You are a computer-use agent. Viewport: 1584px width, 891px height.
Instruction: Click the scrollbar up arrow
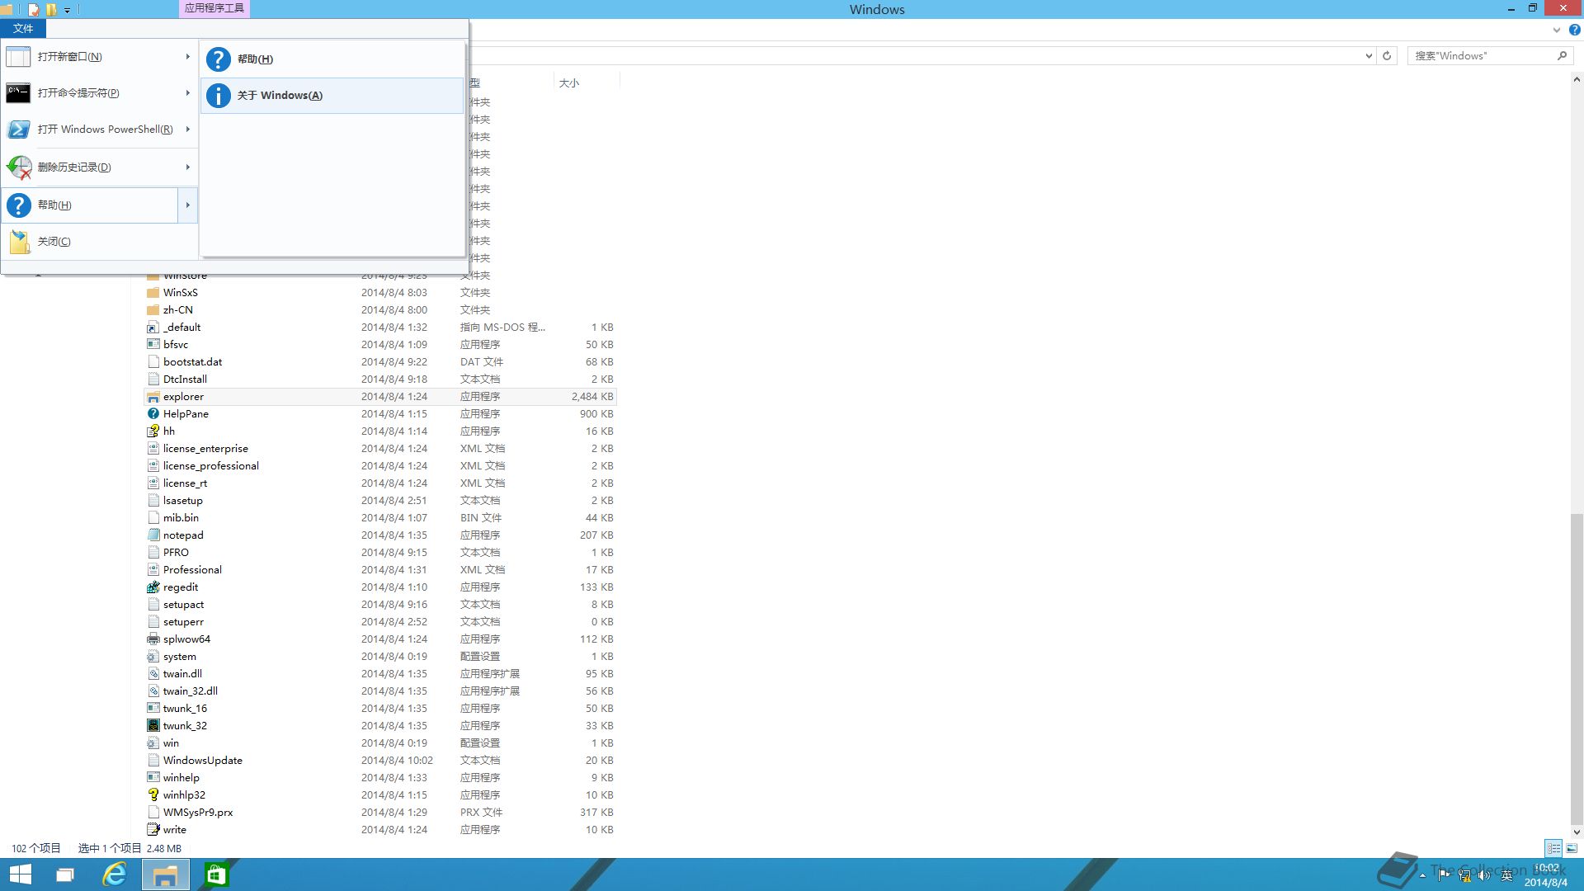pos(1577,80)
